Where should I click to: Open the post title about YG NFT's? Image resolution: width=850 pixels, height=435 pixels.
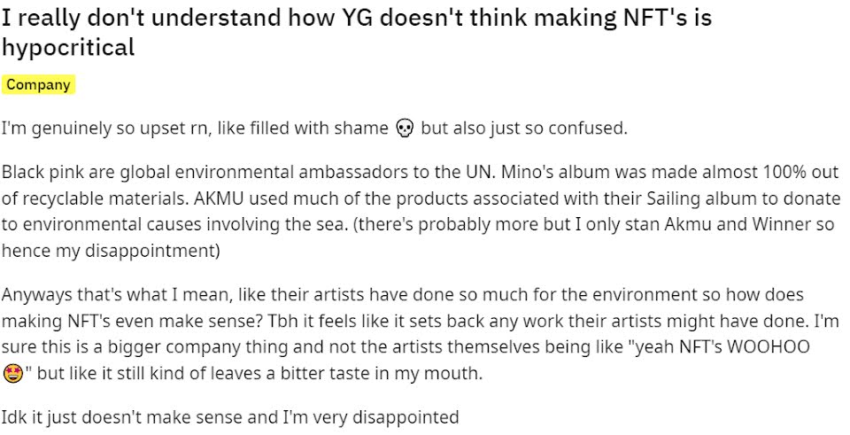tap(357, 32)
